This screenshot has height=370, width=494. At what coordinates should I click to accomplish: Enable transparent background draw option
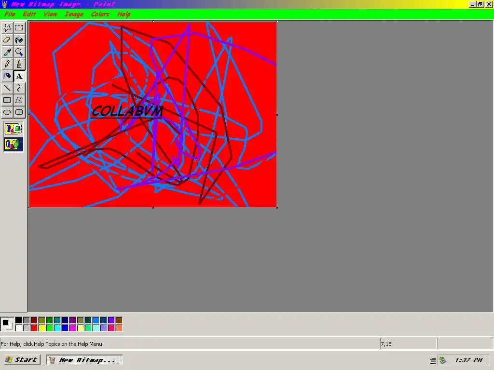pos(13,145)
